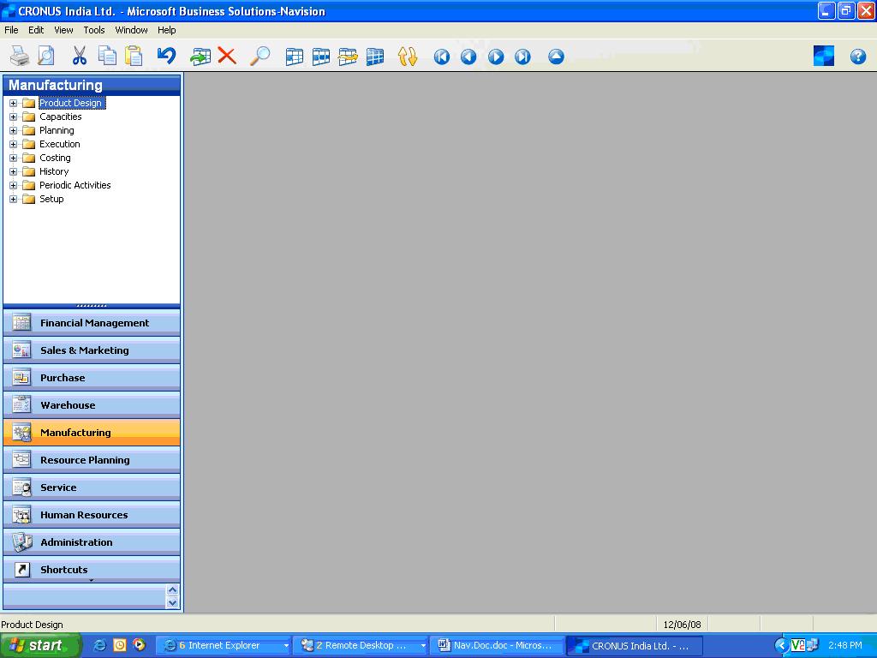Click the Paste clipboard icon
Screen dimensions: 877x658
tap(134, 56)
